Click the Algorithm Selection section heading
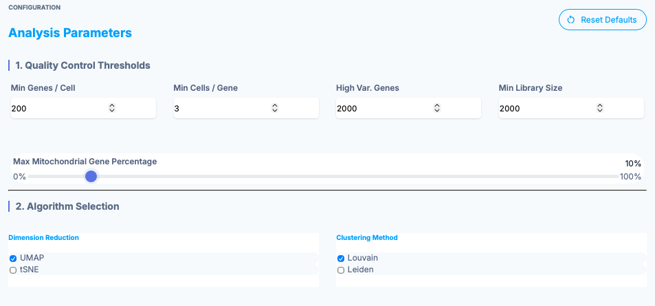This screenshot has width=655, height=306. pos(67,206)
